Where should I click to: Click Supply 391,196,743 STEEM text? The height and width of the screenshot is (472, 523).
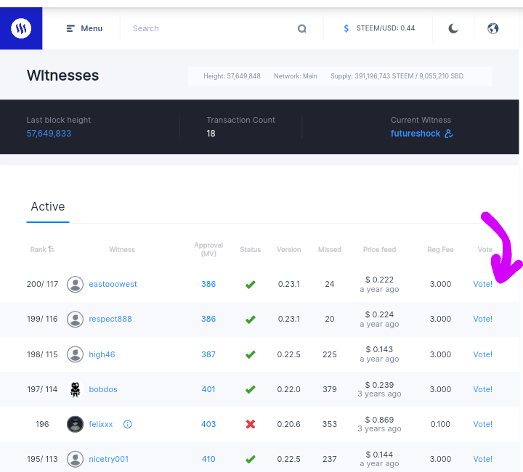[397, 76]
